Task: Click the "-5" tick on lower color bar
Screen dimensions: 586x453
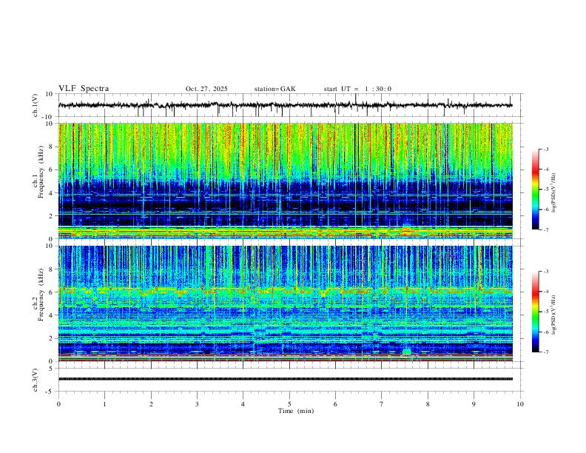Action: [x=546, y=312]
